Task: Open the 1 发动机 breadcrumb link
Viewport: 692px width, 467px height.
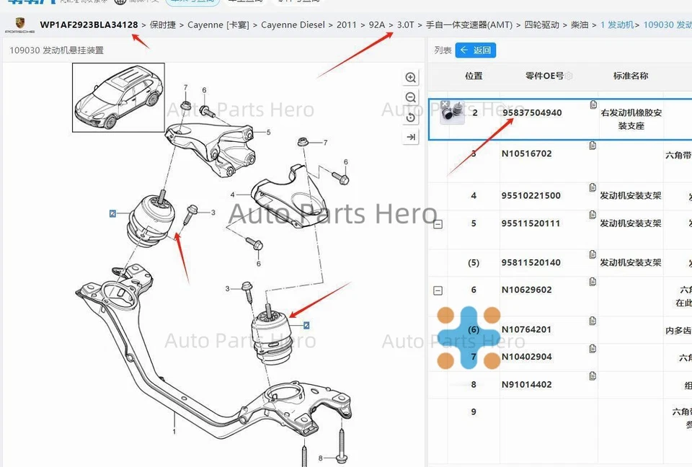Action: tap(617, 25)
